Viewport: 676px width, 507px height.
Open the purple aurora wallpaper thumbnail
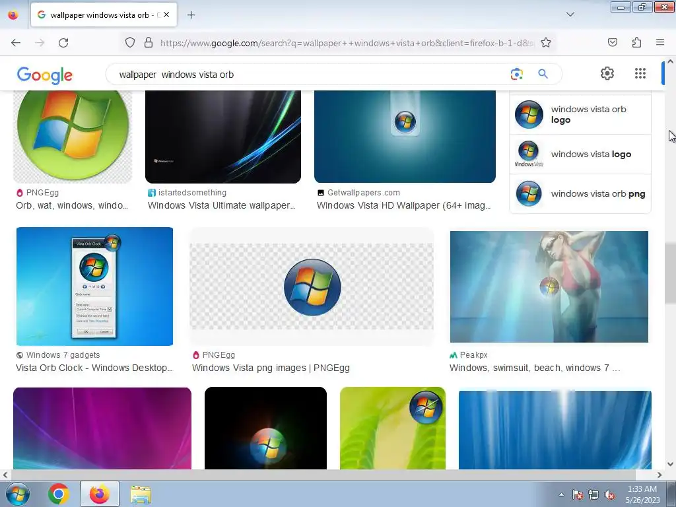pyautogui.click(x=102, y=428)
